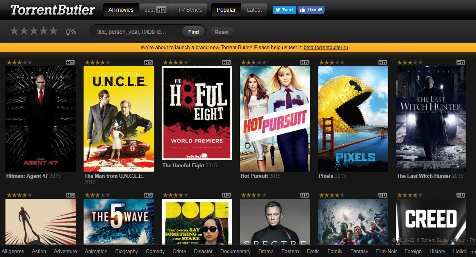Filter by the Fantasy genre
Viewport: 476px width, 257px height.
pyautogui.click(x=359, y=251)
